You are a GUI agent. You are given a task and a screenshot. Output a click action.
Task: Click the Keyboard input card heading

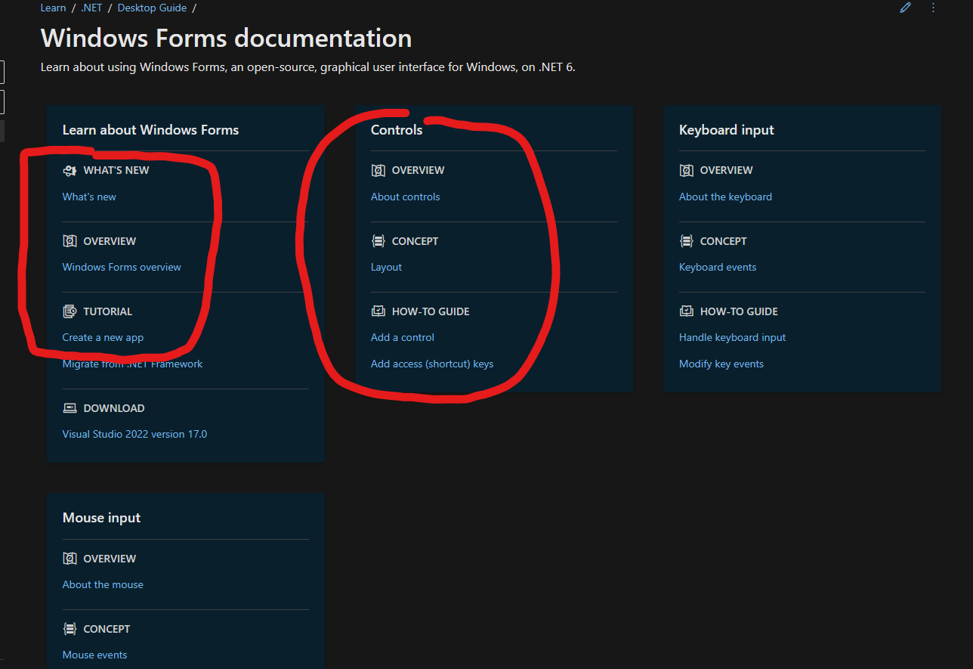(726, 130)
